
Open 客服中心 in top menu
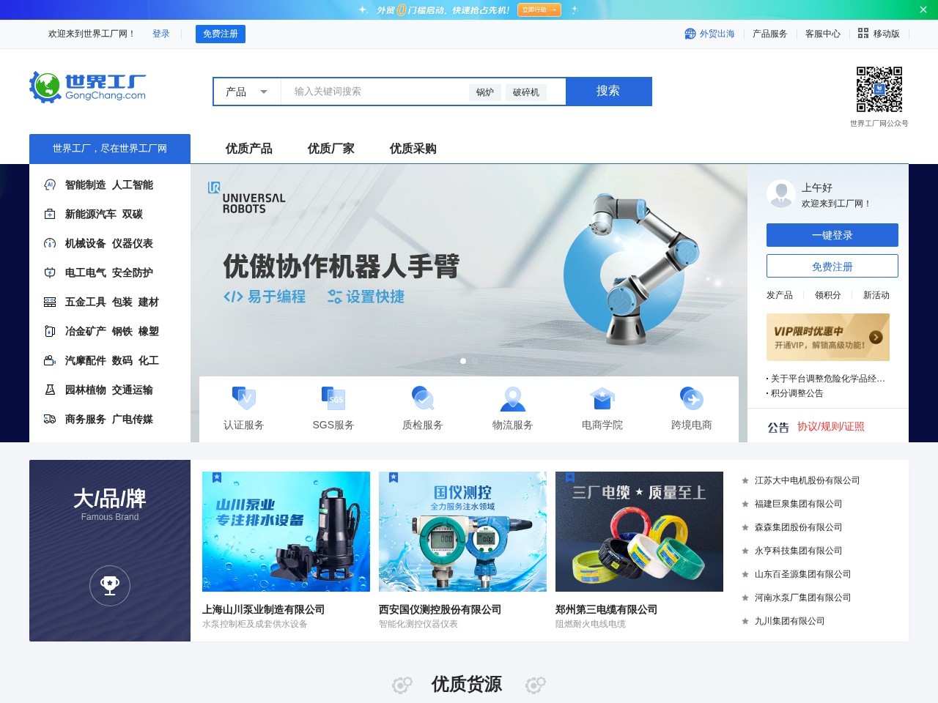click(823, 34)
